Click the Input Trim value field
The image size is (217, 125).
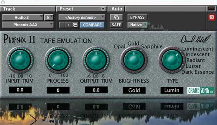click(20, 90)
